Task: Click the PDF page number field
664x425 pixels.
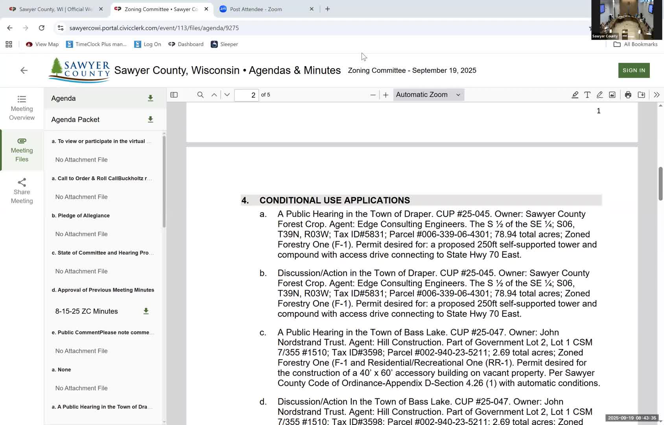Action: pos(247,95)
